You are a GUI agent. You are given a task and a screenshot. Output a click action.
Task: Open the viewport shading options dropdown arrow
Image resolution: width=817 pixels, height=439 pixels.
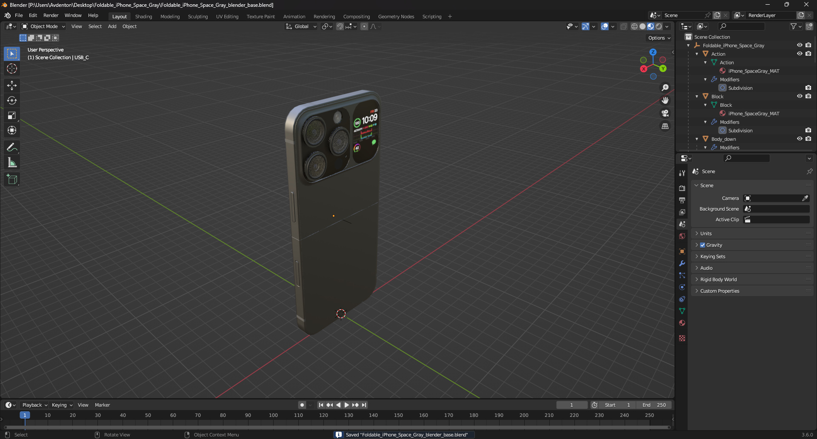(x=667, y=26)
